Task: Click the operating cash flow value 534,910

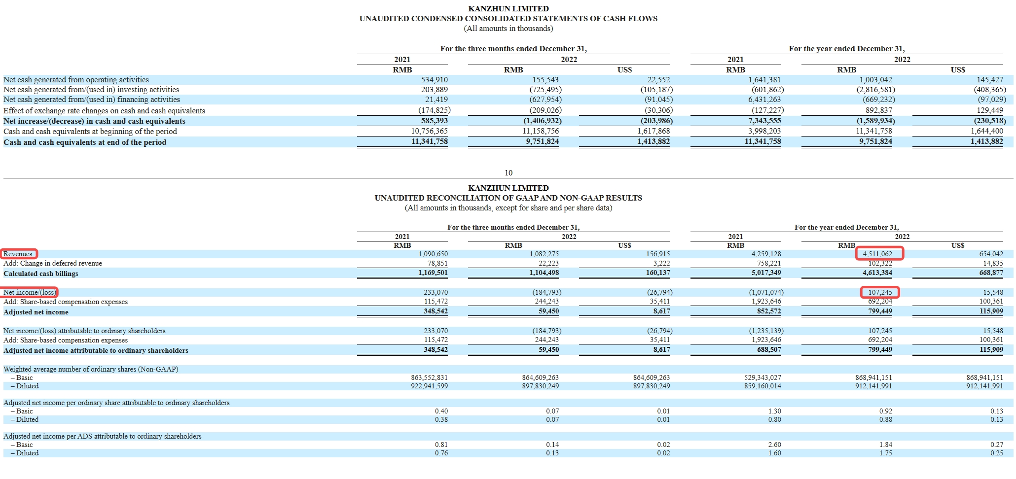Action: point(434,79)
